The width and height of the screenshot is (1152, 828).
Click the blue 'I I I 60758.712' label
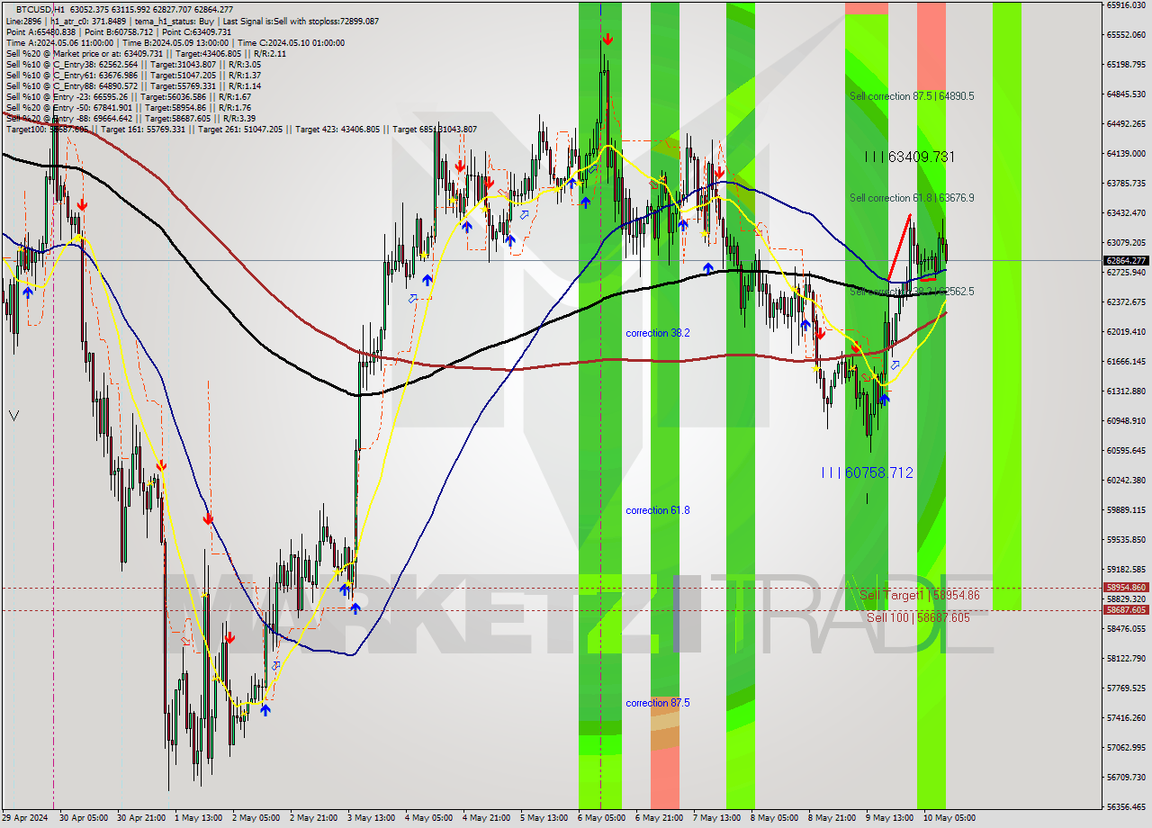pyautogui.click(x=868, y=472)
